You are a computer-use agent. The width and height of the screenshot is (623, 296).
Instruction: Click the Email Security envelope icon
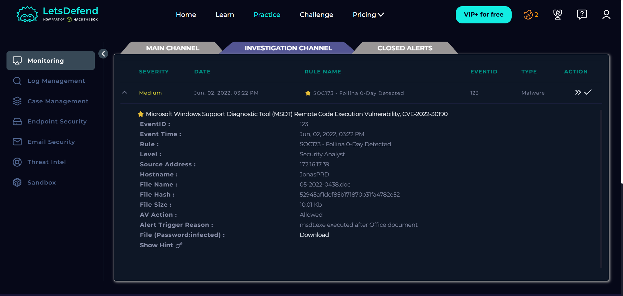(x=17, y=142)
